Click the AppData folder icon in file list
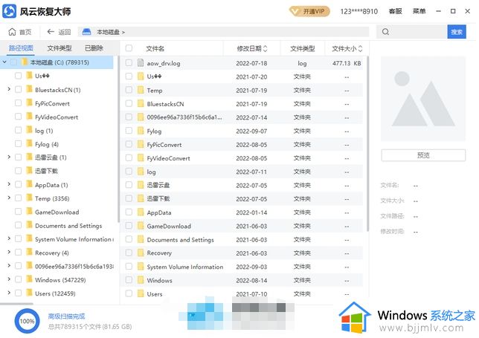 point(141,212)
